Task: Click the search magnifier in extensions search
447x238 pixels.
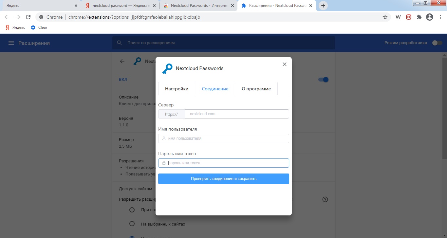Action: [119, 43]
